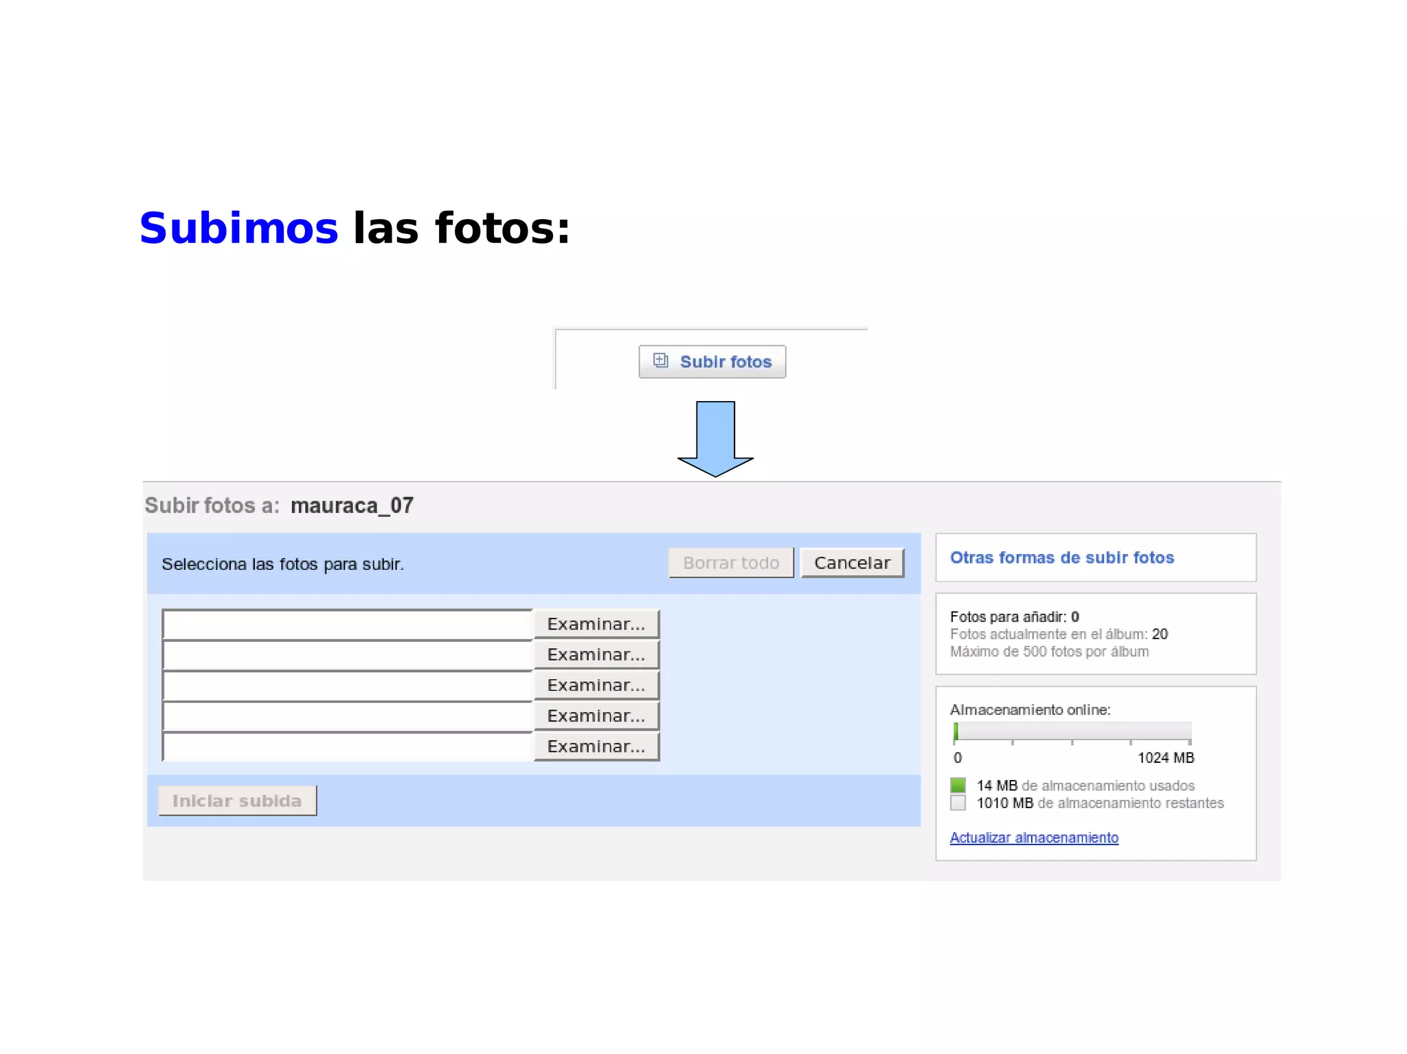Click the Cancelar button

coord(852,563)
